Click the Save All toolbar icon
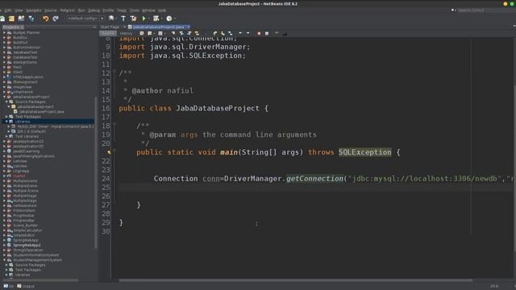Image resolution: width=516 pixels, height=290 pixels. point(31,19)
